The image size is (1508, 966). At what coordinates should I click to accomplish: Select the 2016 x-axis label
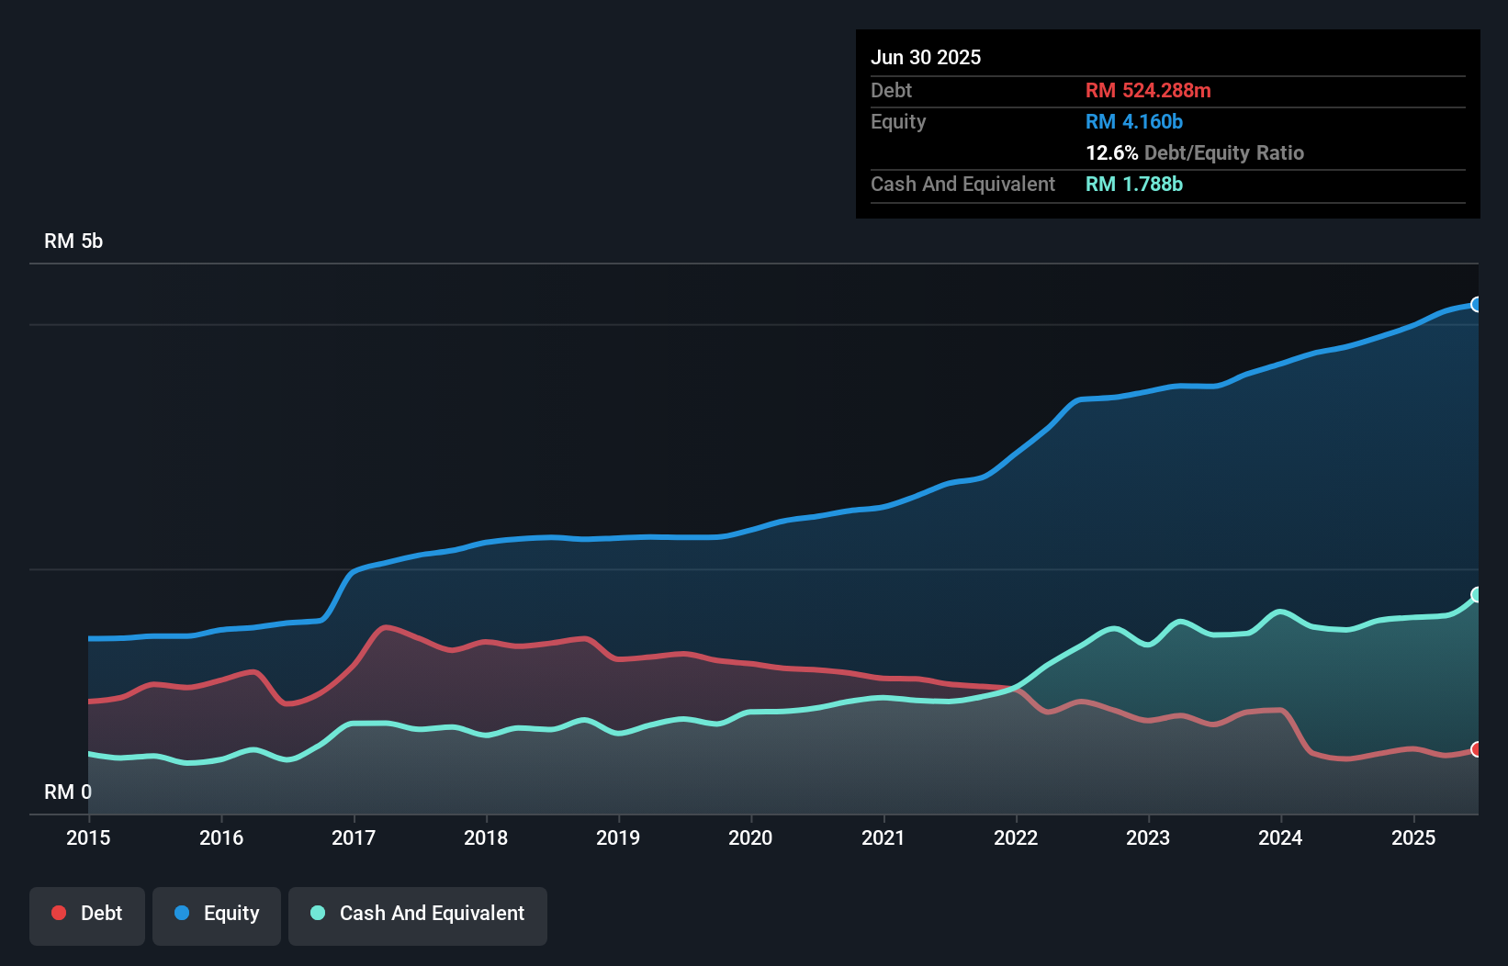click(221, 837)
